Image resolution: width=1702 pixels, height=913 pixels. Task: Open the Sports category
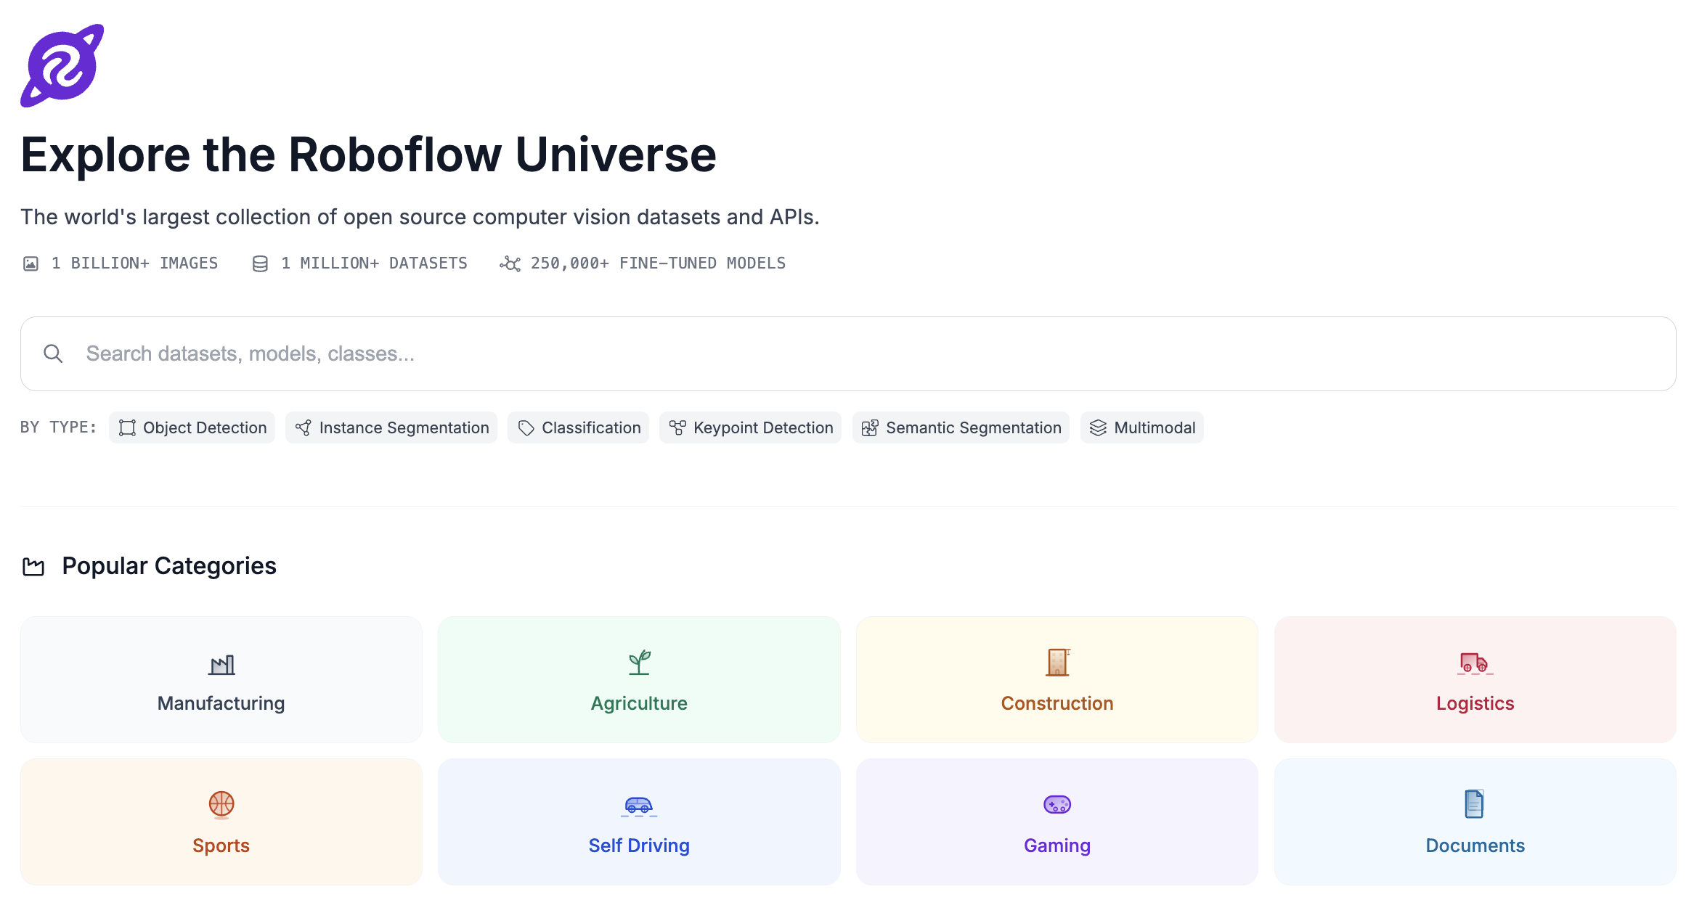click(x=221, y=822)
